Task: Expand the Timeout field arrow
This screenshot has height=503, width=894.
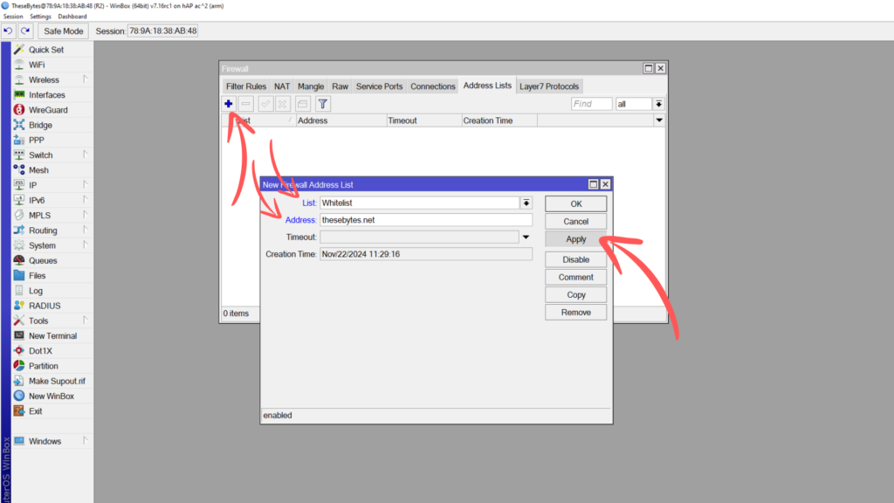Action: point(526,237)
